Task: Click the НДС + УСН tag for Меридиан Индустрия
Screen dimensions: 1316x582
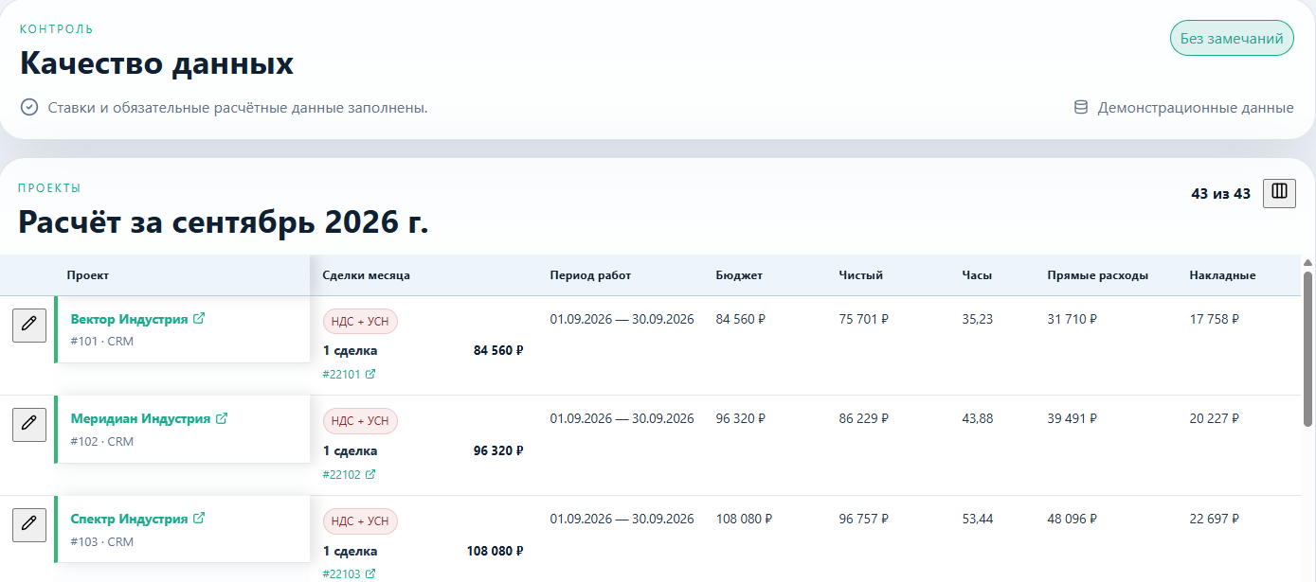Action: pyautogui.click(x=360, y=421)
